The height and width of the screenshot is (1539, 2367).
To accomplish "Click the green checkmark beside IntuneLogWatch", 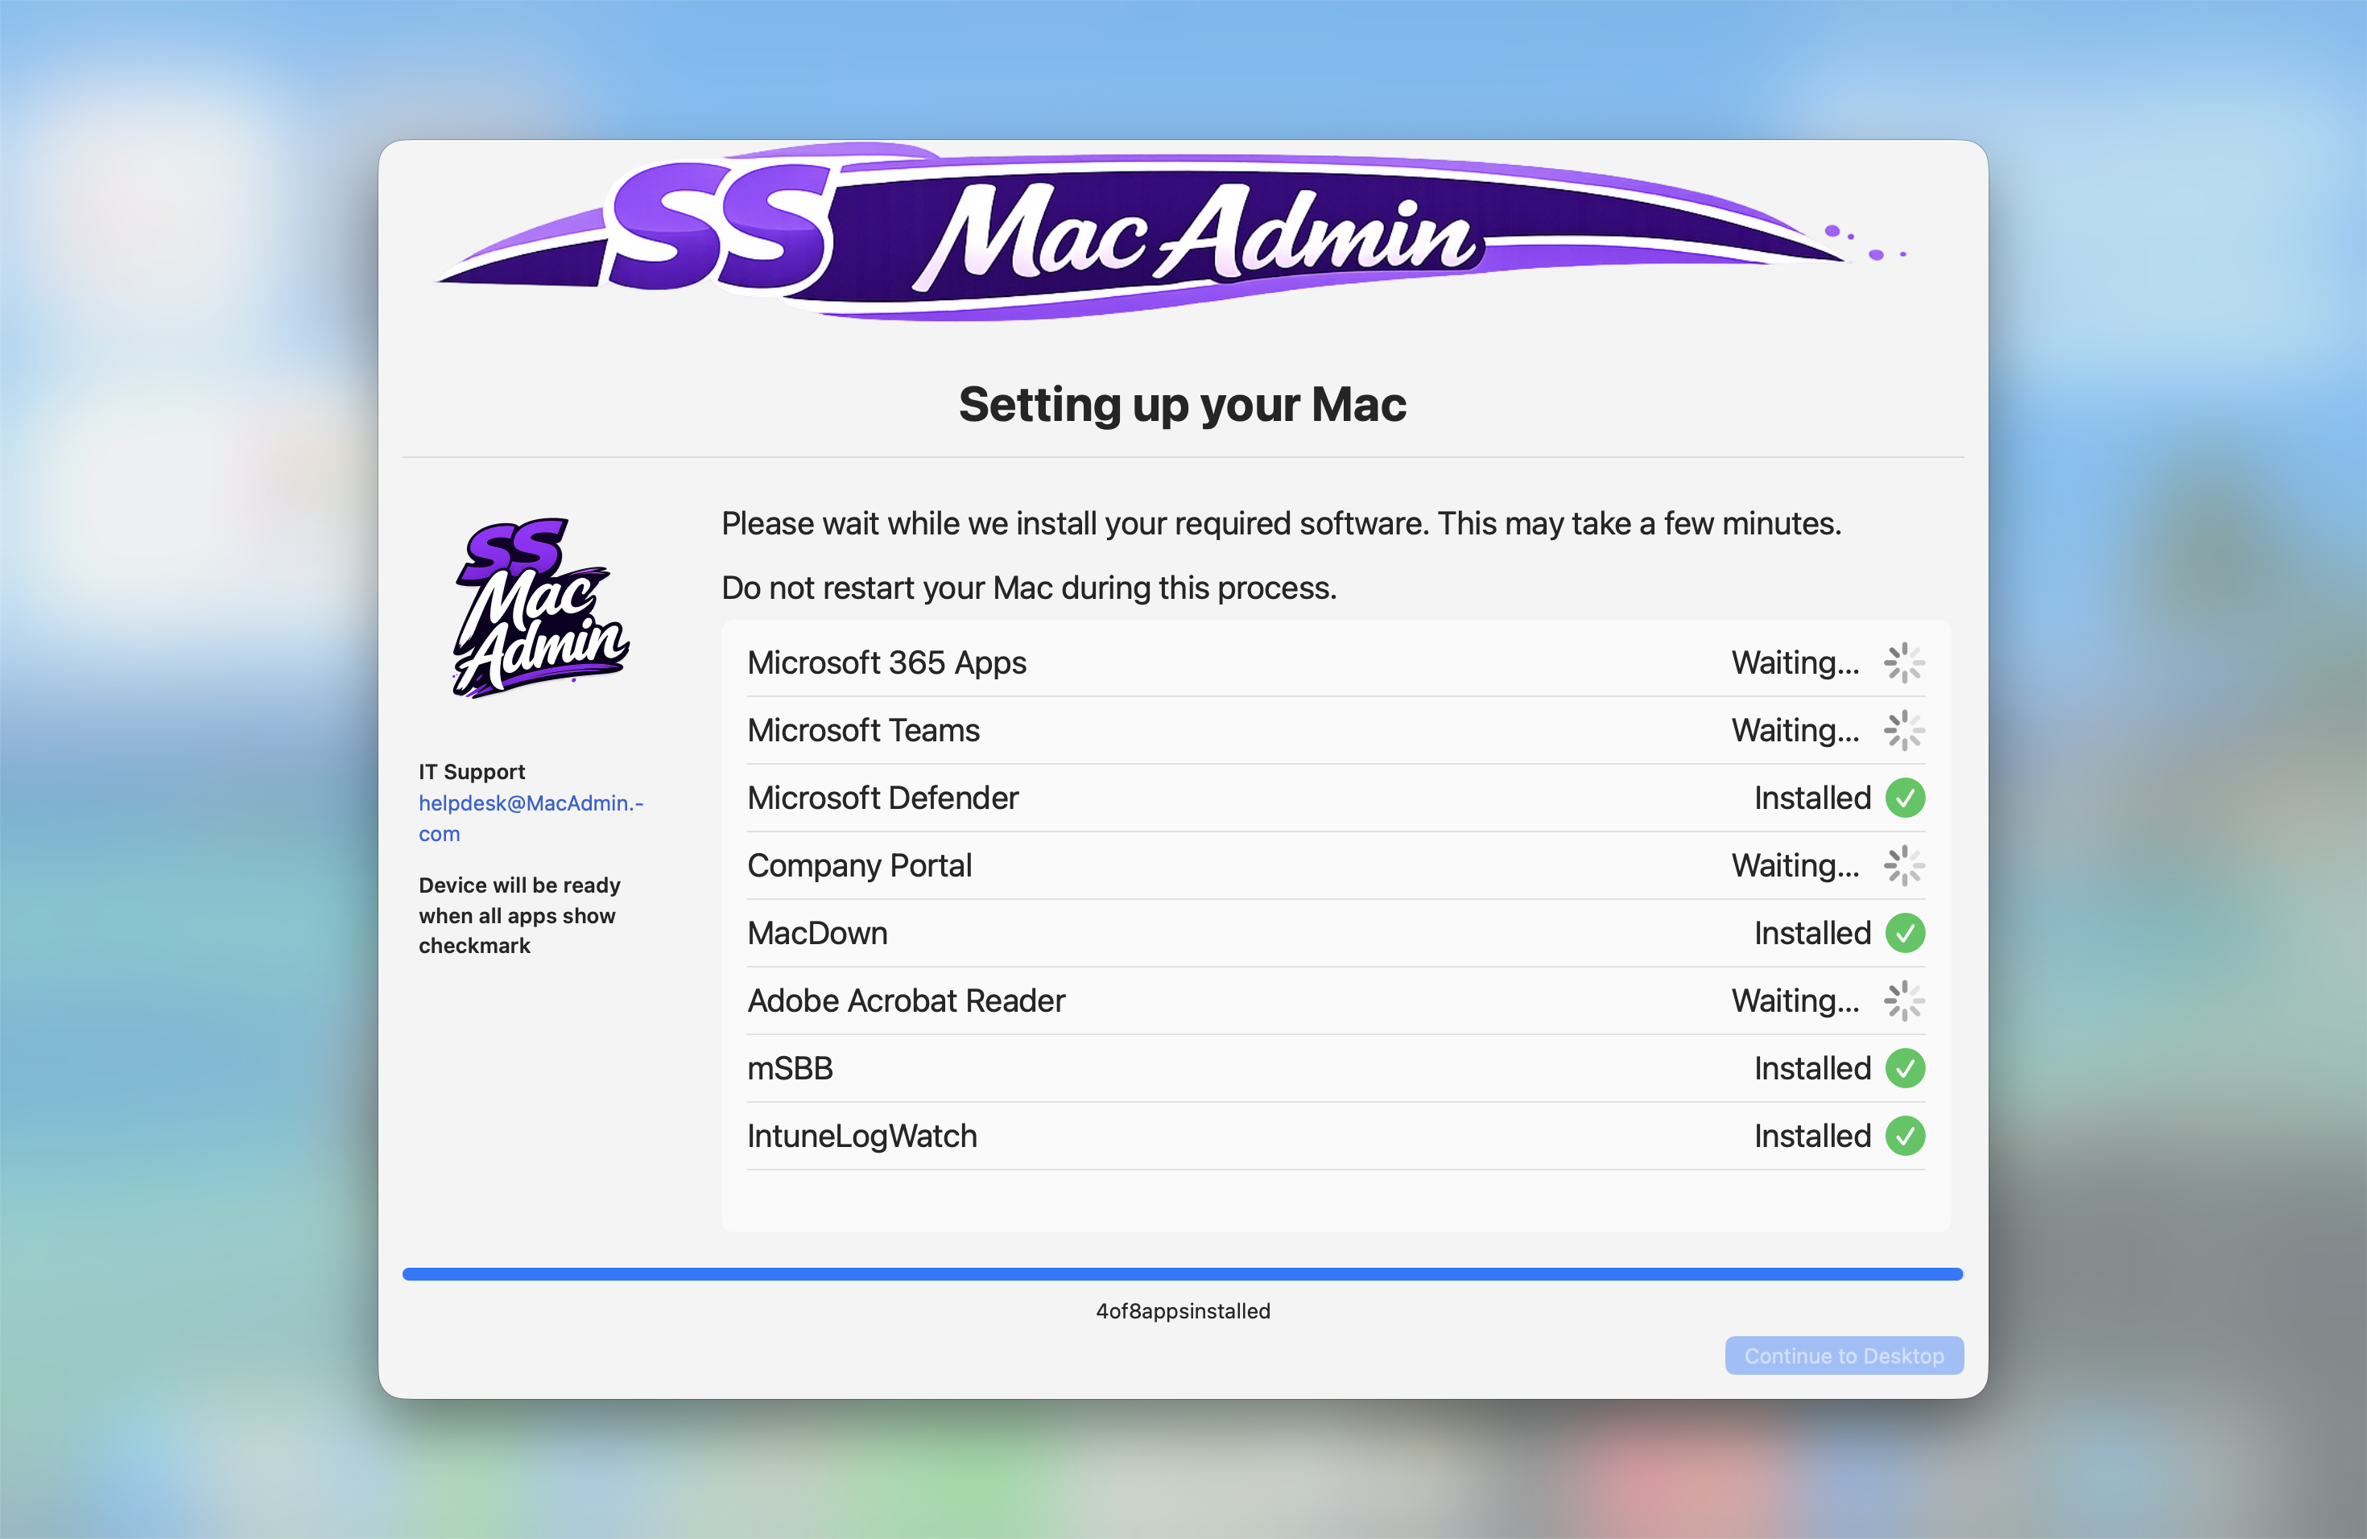I will tap(1905, 1136).
